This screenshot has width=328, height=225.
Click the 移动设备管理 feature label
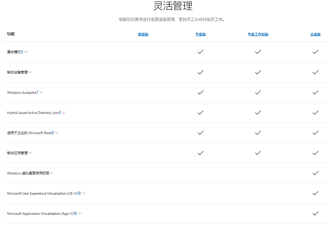[17, 72]
